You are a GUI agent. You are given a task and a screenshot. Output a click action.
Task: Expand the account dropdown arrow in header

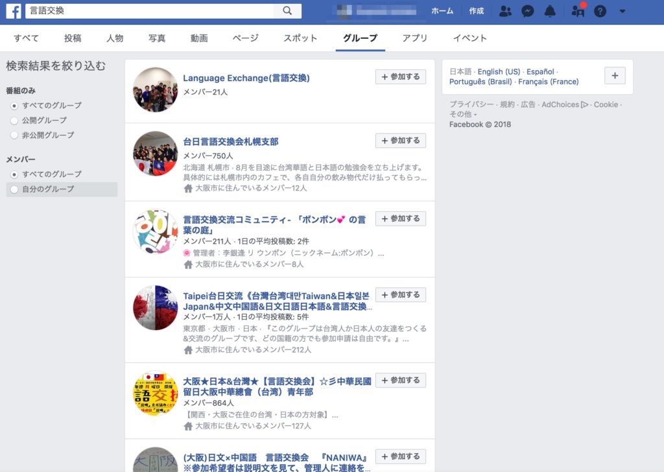(x=622, y=11)
